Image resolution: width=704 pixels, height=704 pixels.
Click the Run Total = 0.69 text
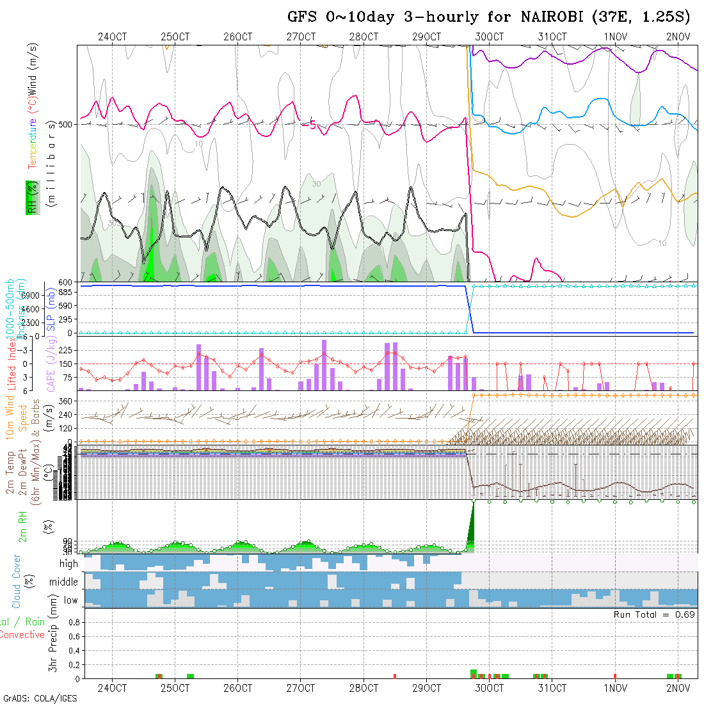(654, 614)
